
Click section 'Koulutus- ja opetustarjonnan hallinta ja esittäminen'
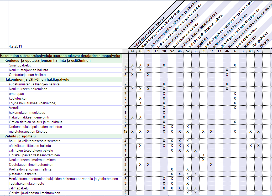pyautogui.click(x=48, y=61)
